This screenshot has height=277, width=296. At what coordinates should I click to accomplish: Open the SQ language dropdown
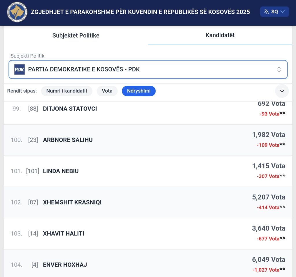(275, 12)
